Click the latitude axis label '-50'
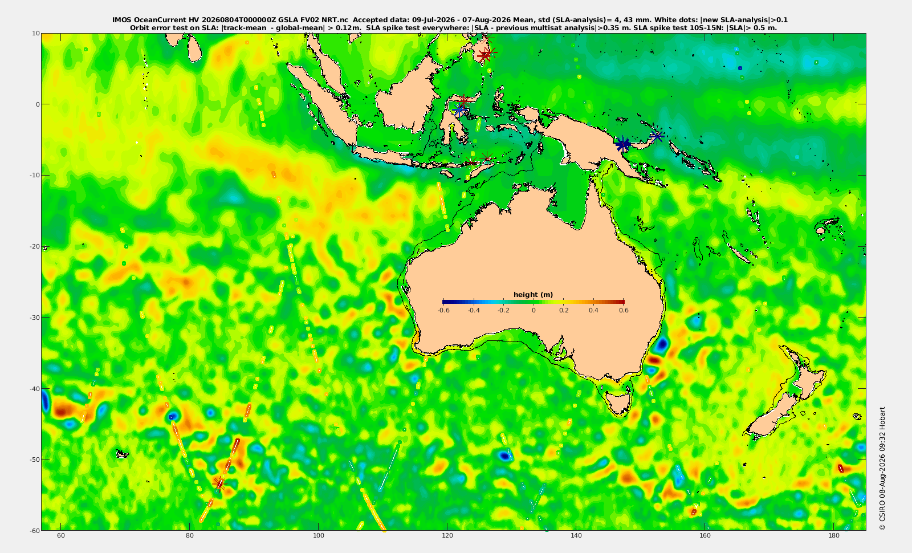This screenshot has height=553, width=912. pos(34,460)
